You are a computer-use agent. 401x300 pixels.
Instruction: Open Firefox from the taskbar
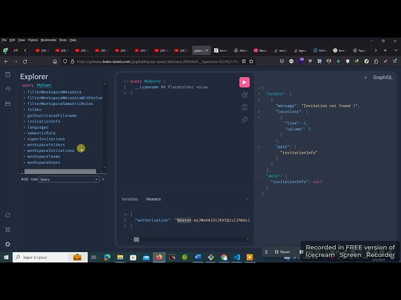click(159, 257)
